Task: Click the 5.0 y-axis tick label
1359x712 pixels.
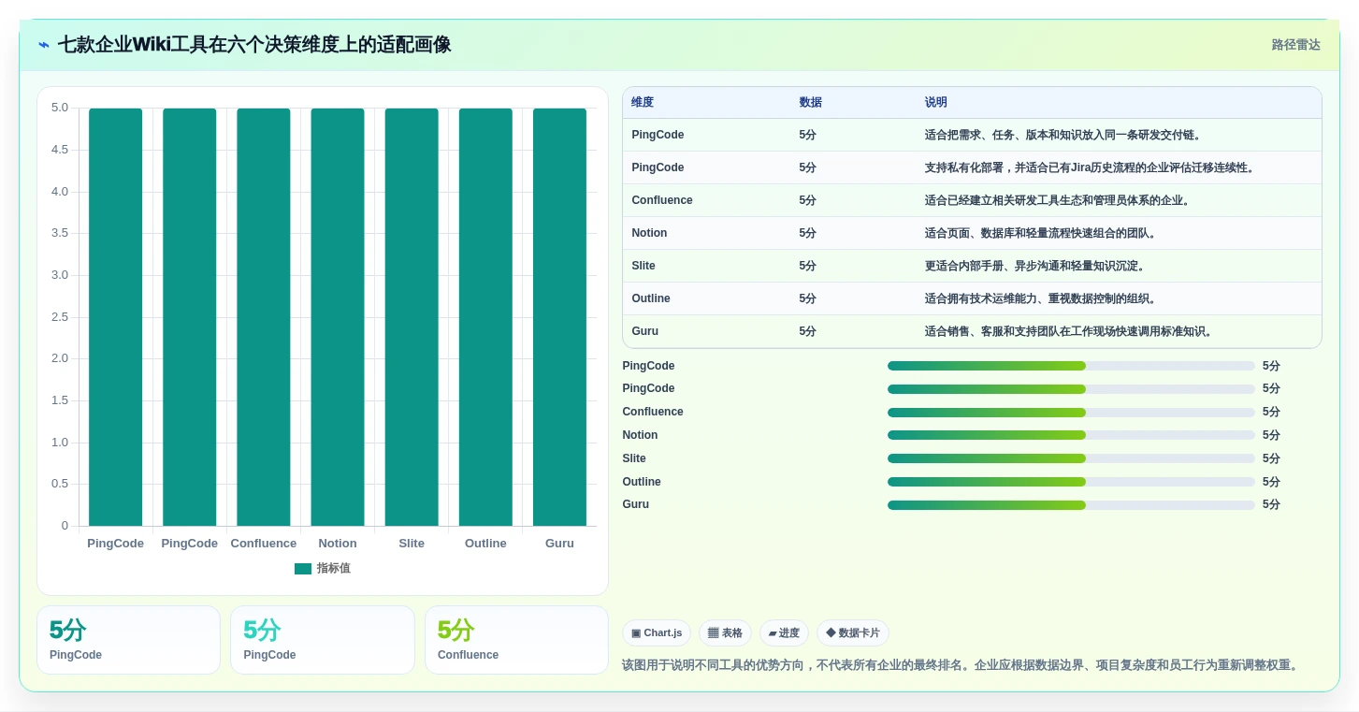Action: click(x=60, y=108)
